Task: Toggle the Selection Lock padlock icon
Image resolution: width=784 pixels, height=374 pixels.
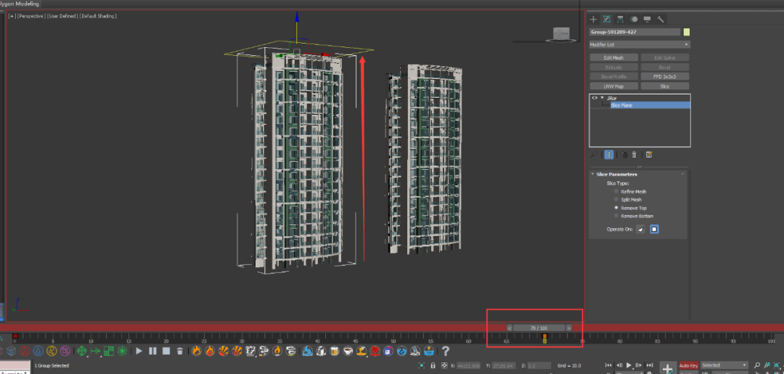Action: click(433, 365)
